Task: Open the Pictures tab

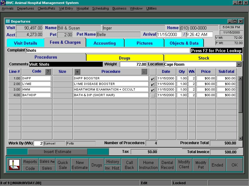Action: 144,43
